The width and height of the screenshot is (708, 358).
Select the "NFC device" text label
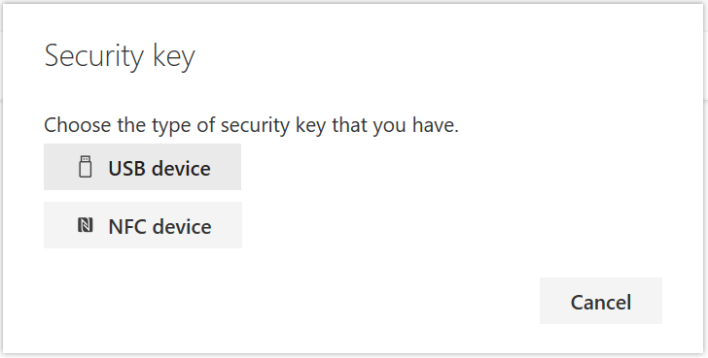[159, 226]
